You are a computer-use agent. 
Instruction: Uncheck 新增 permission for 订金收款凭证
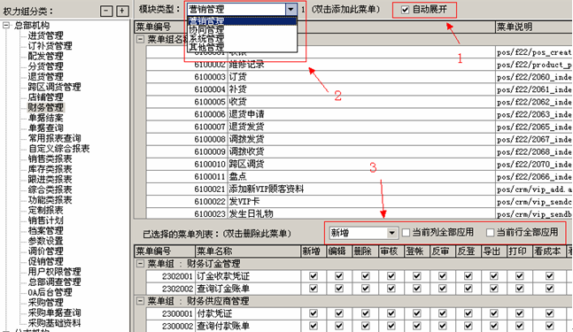pyautogui.click(x=314, y=275)
